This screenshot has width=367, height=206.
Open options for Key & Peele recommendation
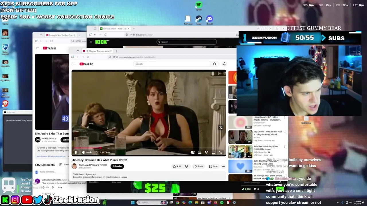tap(285, 132)
